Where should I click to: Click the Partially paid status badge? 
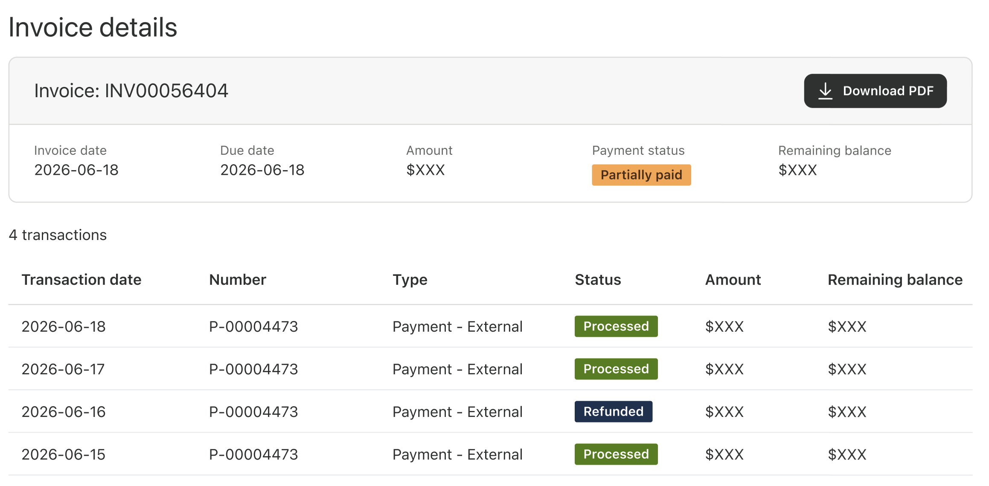[641, 175]
